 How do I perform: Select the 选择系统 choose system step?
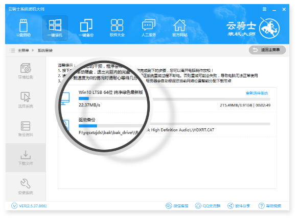click(26, 100)
